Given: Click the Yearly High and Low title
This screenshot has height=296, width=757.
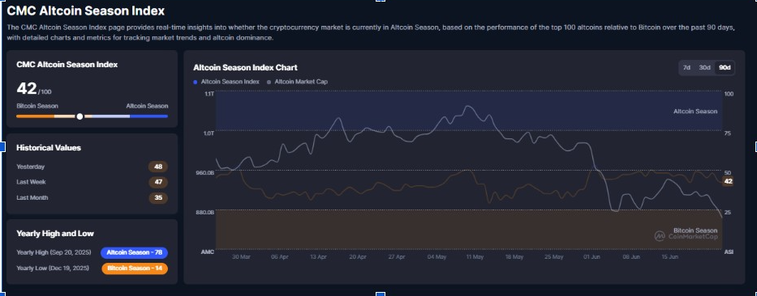Looking at the screenshot, I should coord(55,234).
